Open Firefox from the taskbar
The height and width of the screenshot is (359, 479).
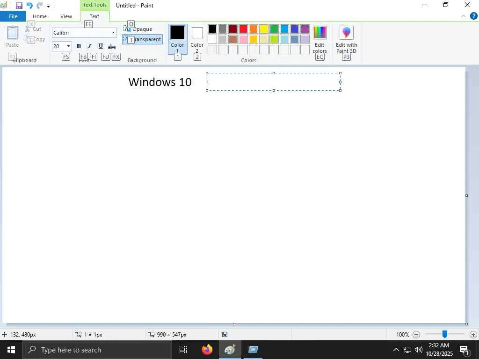tap(207, 350)
